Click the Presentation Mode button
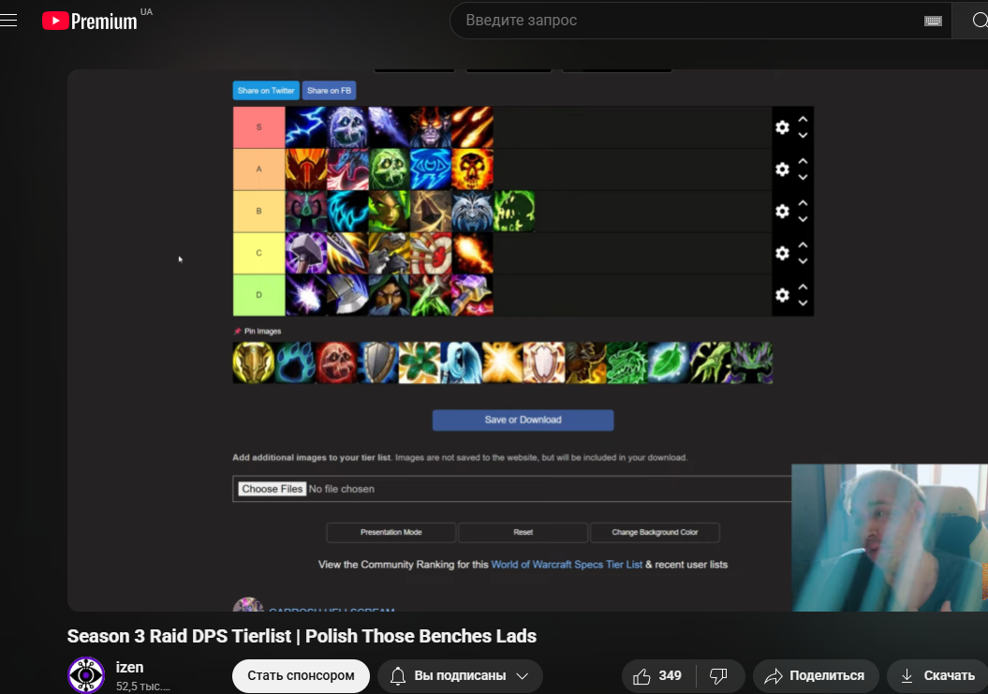Screen dimensions: 988x694 tap(391, 532)
